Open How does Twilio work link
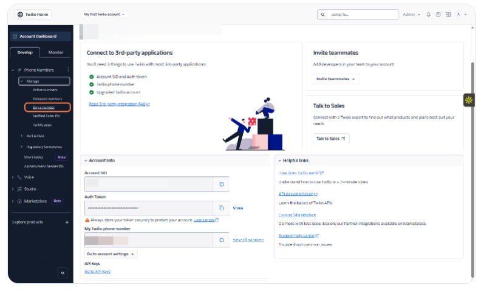The width and height of the screenshot is (481, 296). tap(301, 173)
